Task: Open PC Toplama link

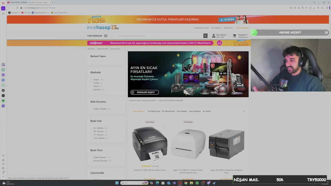Action: pos(216,28)
